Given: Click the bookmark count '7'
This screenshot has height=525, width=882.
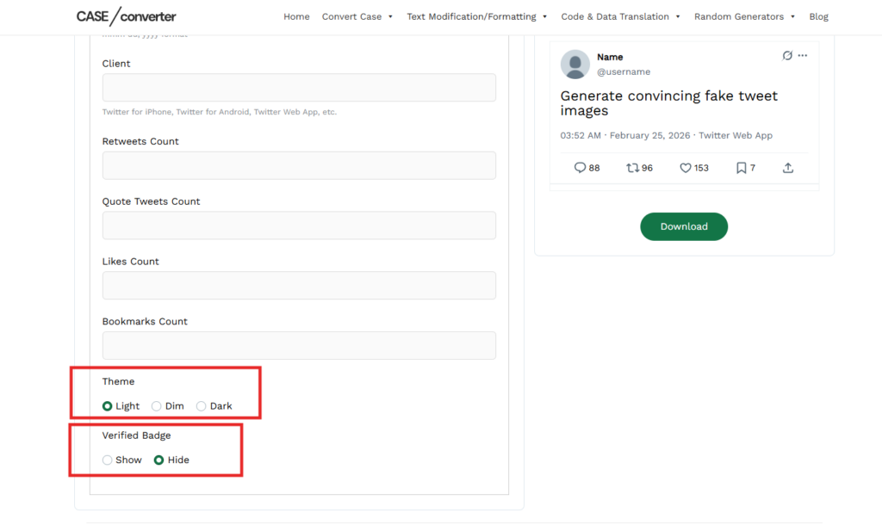Looking at the screenshot, I should coord(753,168).
